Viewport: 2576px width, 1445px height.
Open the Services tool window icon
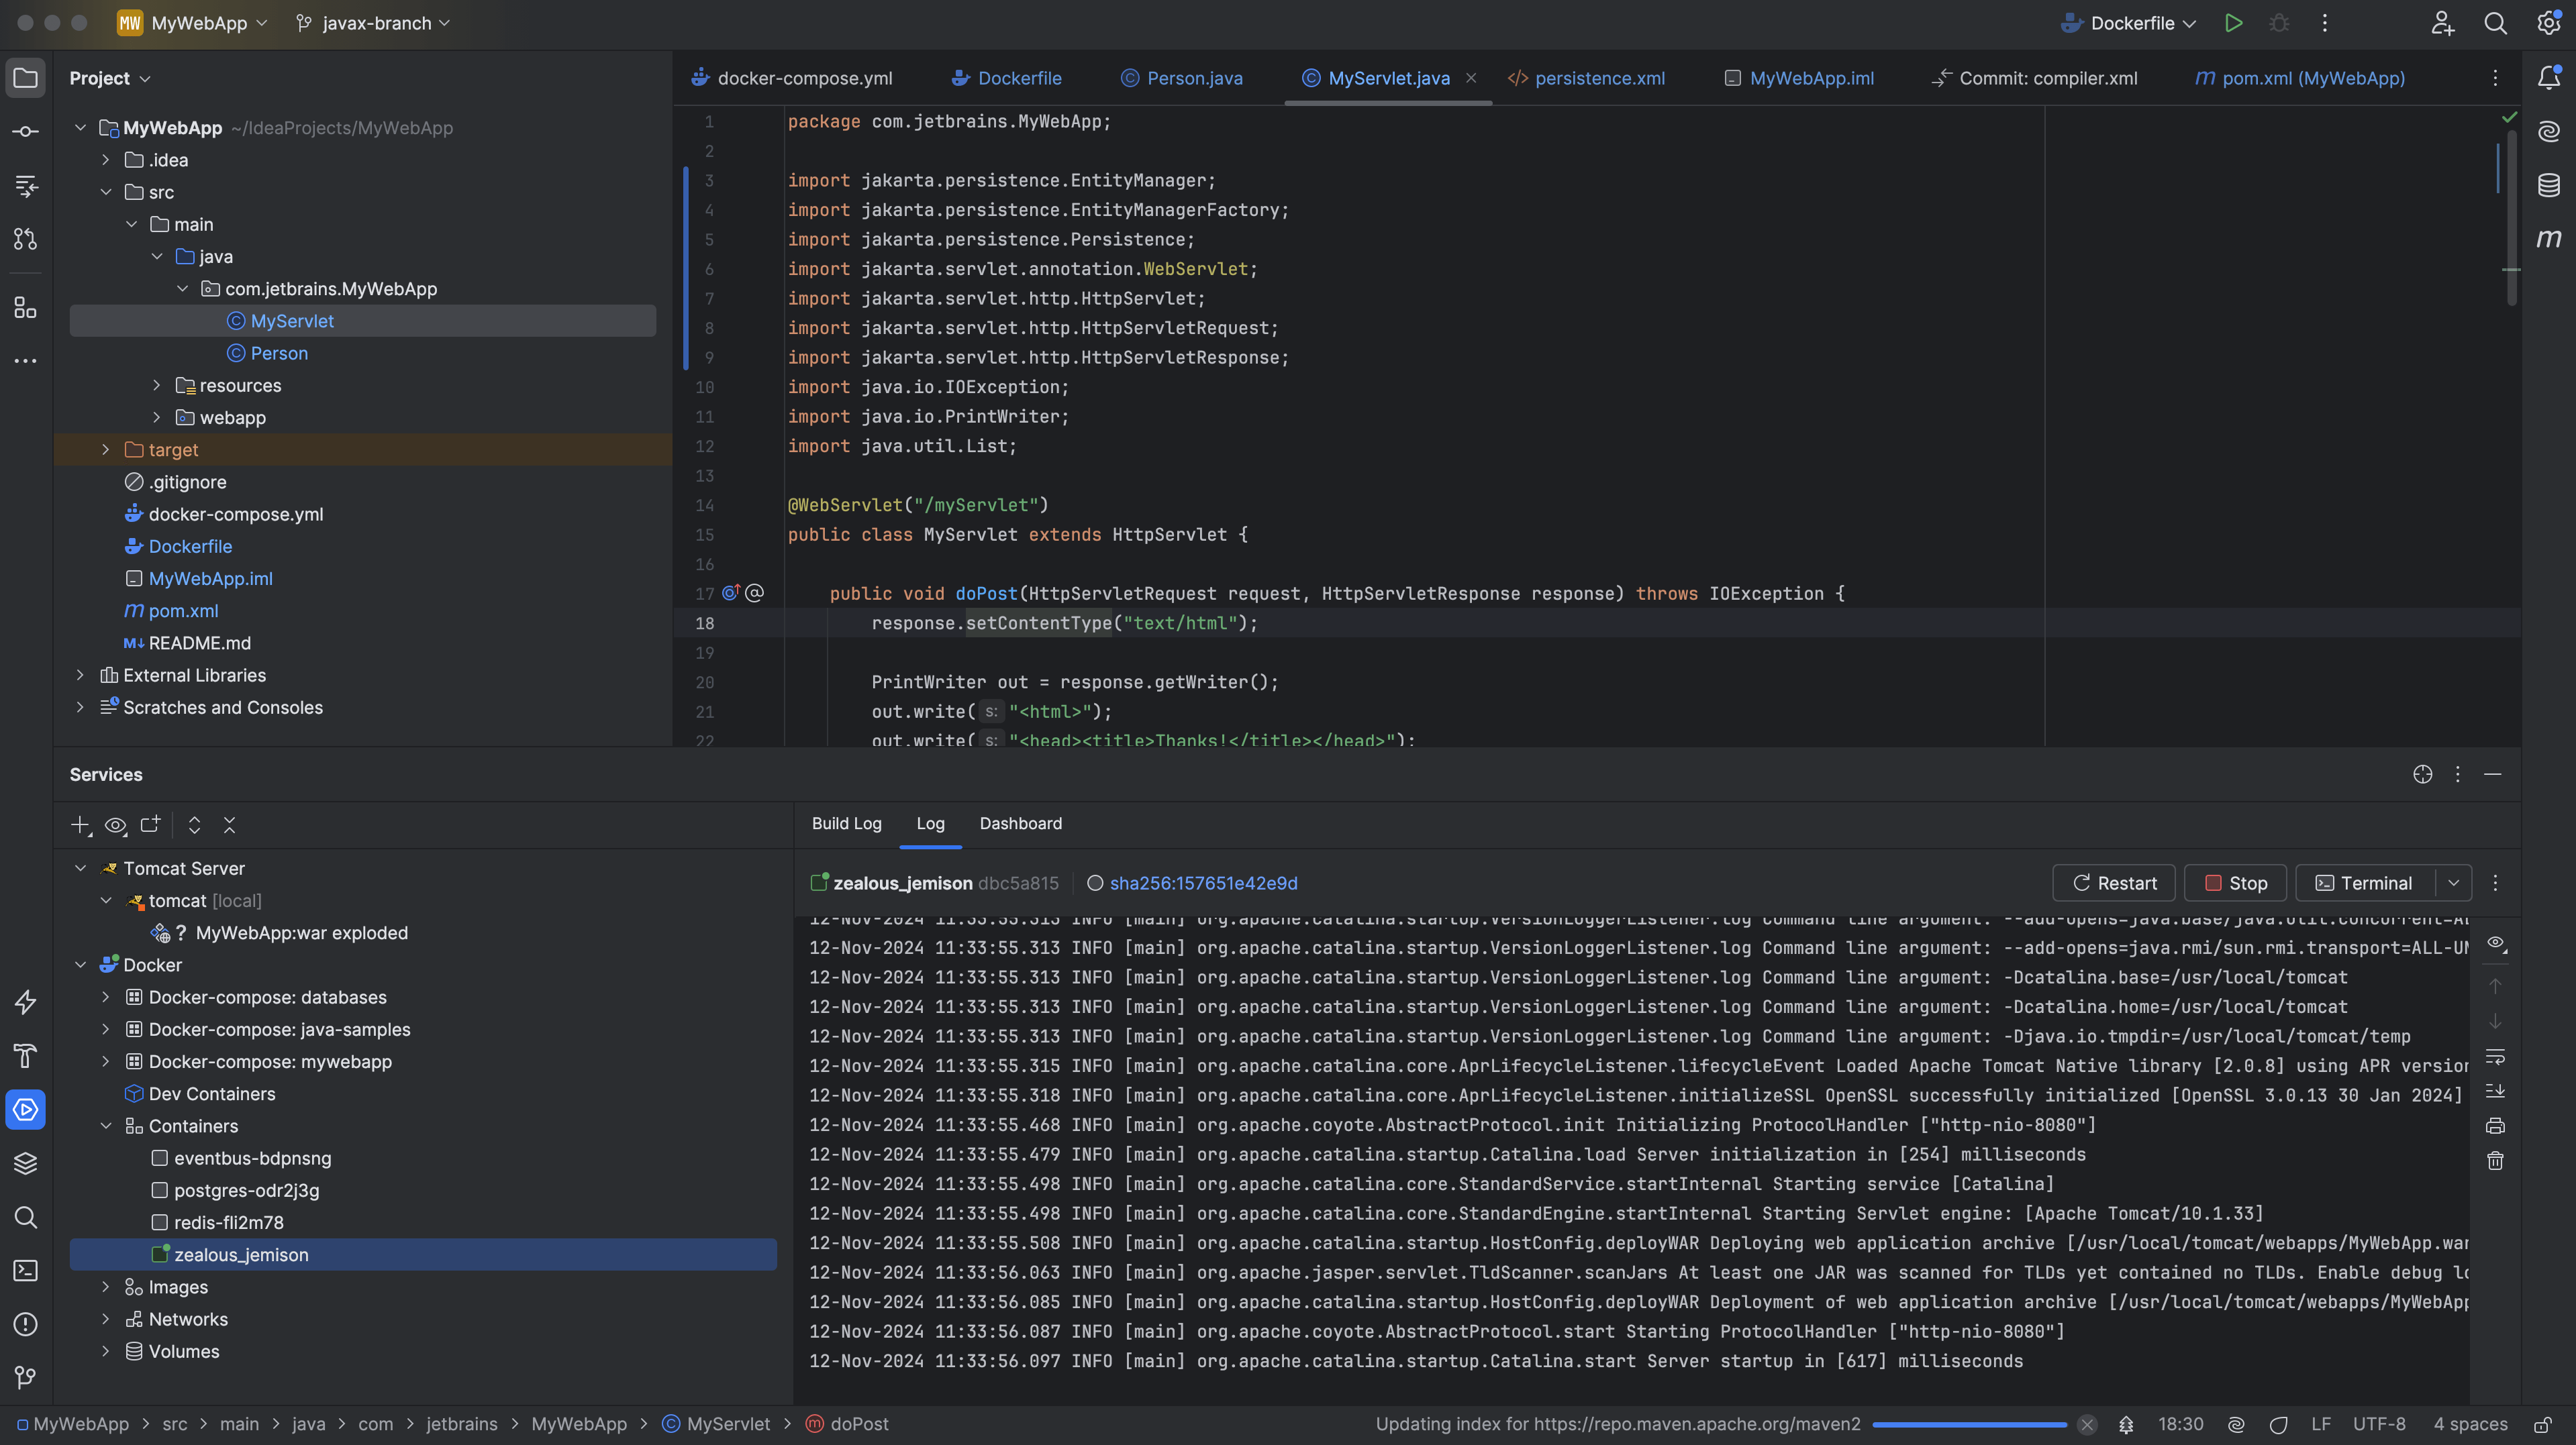tap(25, 1109)
